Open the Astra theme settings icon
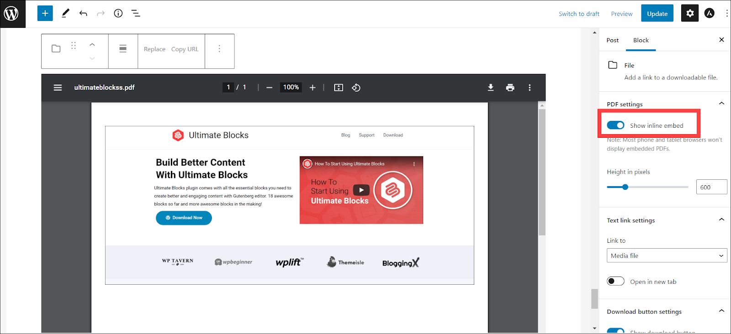This screenshot has width=731, height=334. click(x=709, y=13)
